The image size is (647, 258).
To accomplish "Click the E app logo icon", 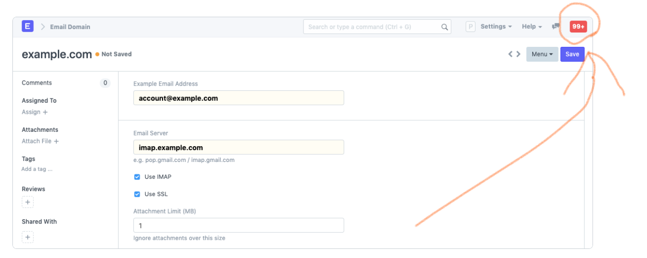I will (x=28, y=26).
